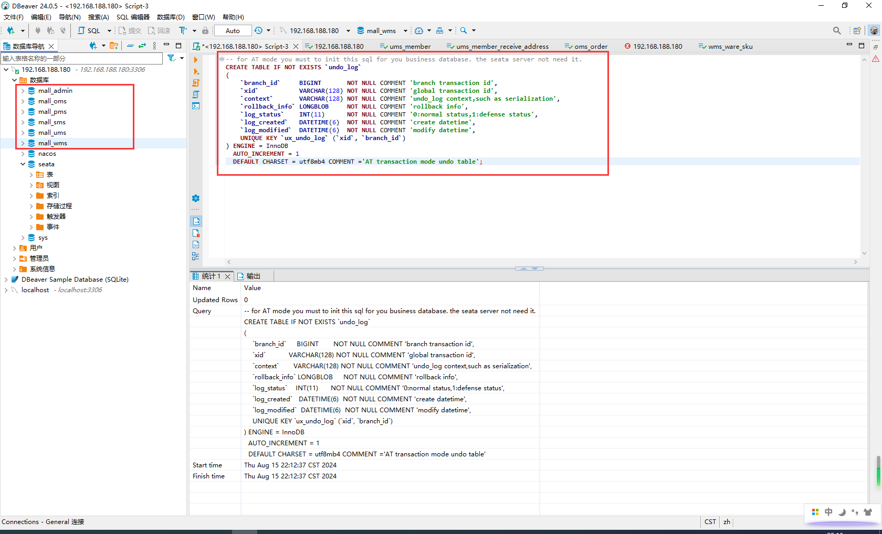This screenshot has height=534, width=882.
Task: Execute SQL in new tab icon
Action: pos(196,71)
